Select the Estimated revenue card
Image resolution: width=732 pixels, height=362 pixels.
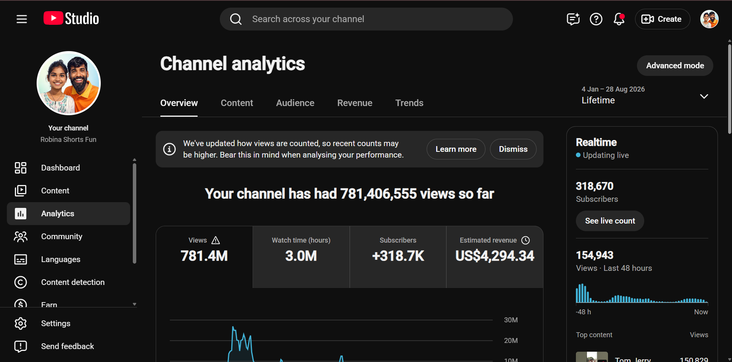coord(495,257)
